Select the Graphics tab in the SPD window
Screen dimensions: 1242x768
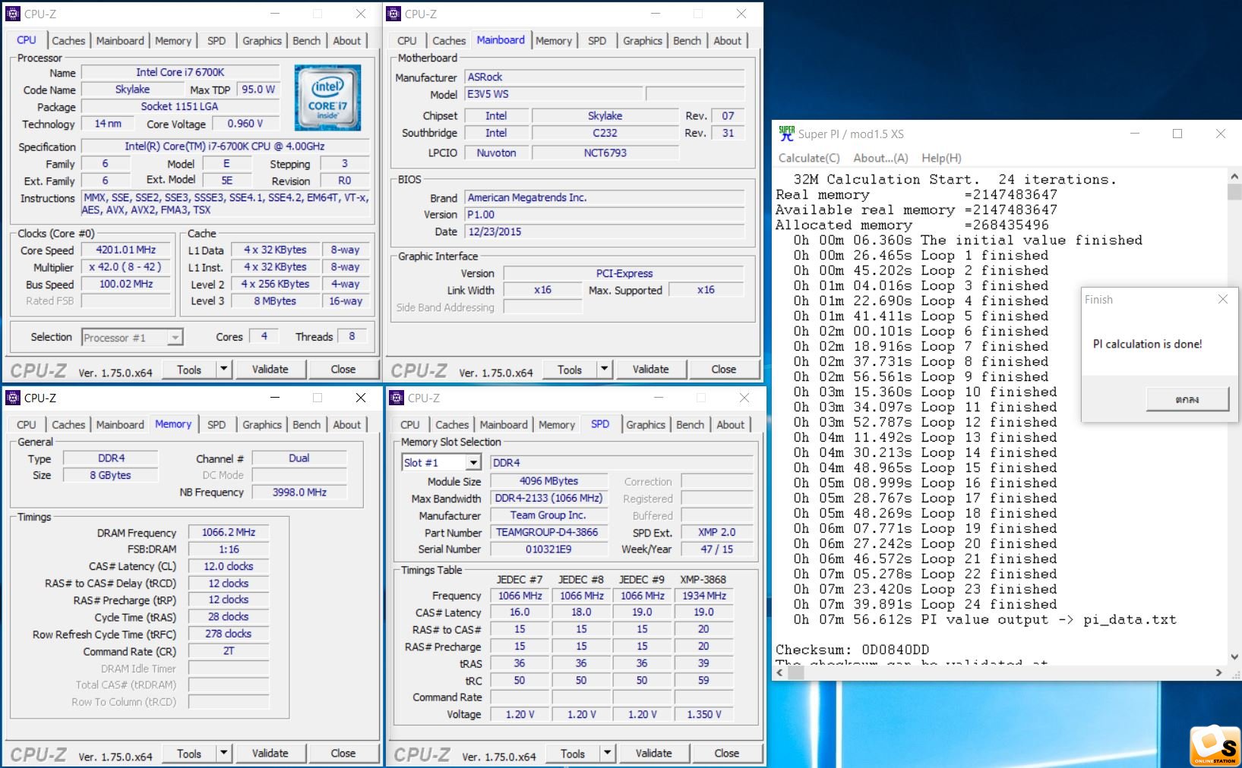(646, 425)
